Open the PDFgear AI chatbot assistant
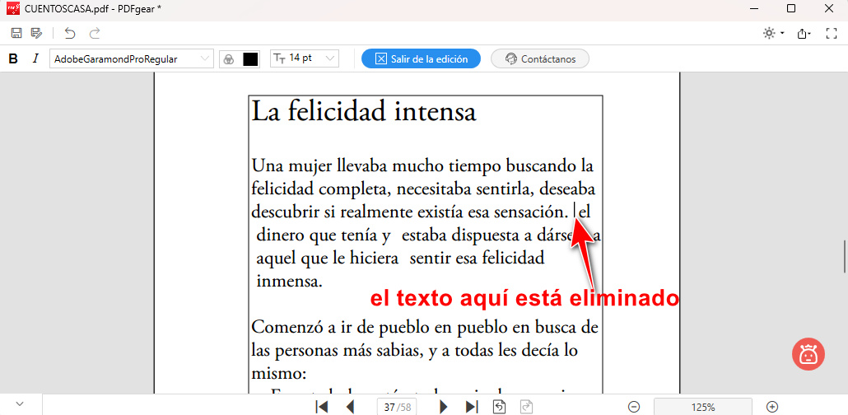The width and height of the screenshot is (848, 415). click(808, 354)
